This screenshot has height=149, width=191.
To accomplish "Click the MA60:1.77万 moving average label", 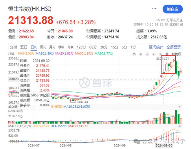I will pyautogui.click(x=104, y=53).
